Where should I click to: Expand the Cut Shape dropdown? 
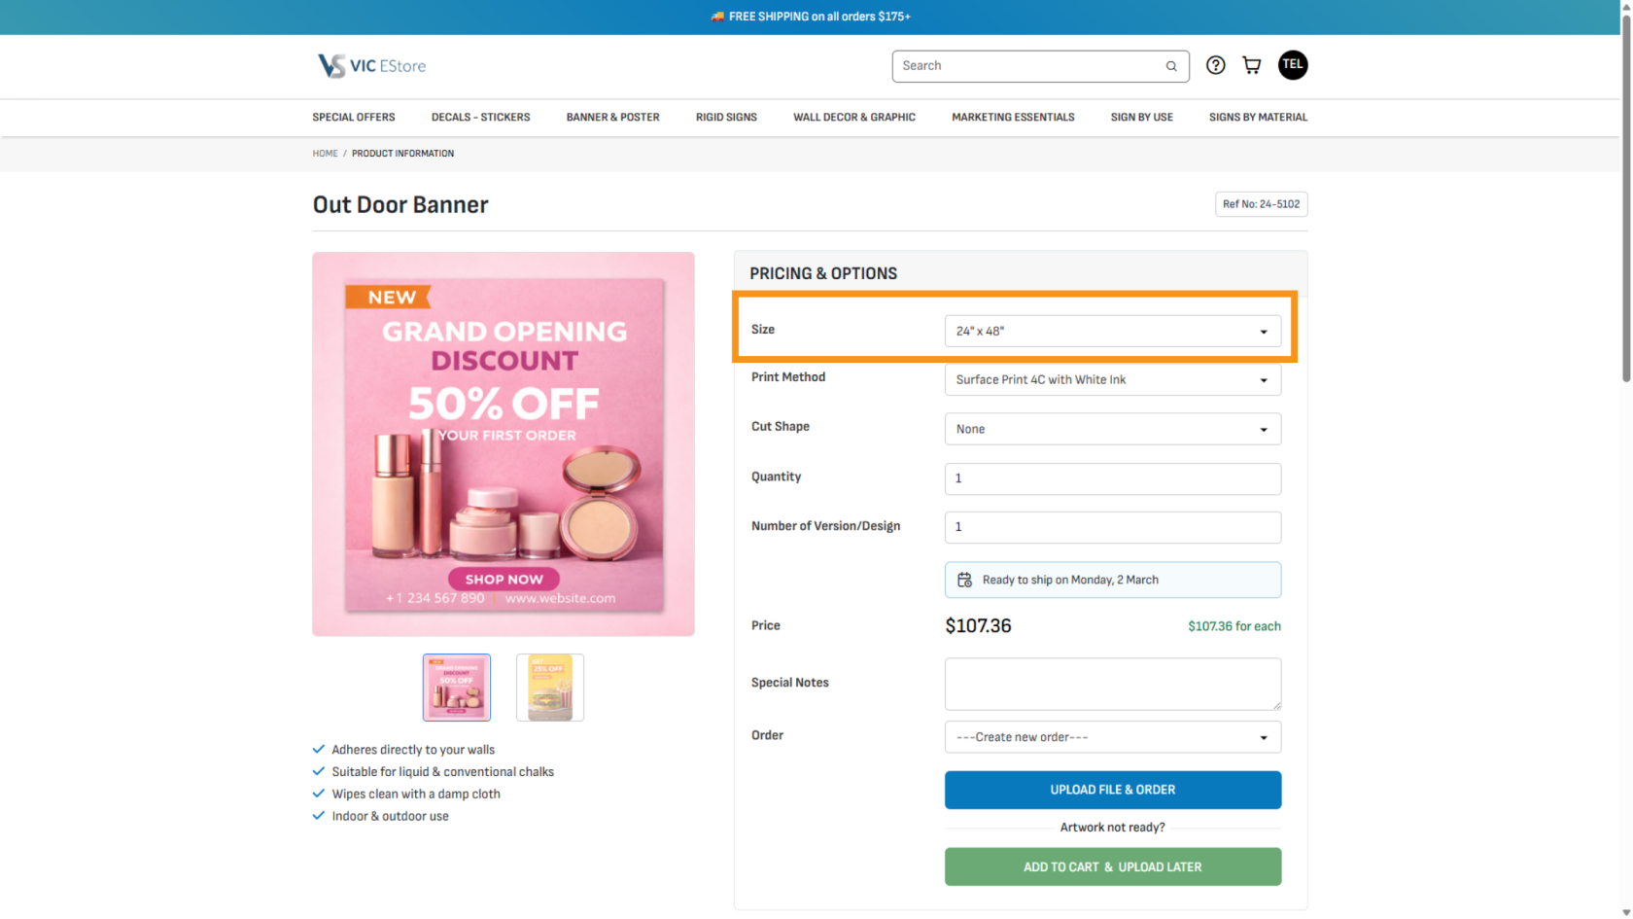click(x=1112, y=429)
